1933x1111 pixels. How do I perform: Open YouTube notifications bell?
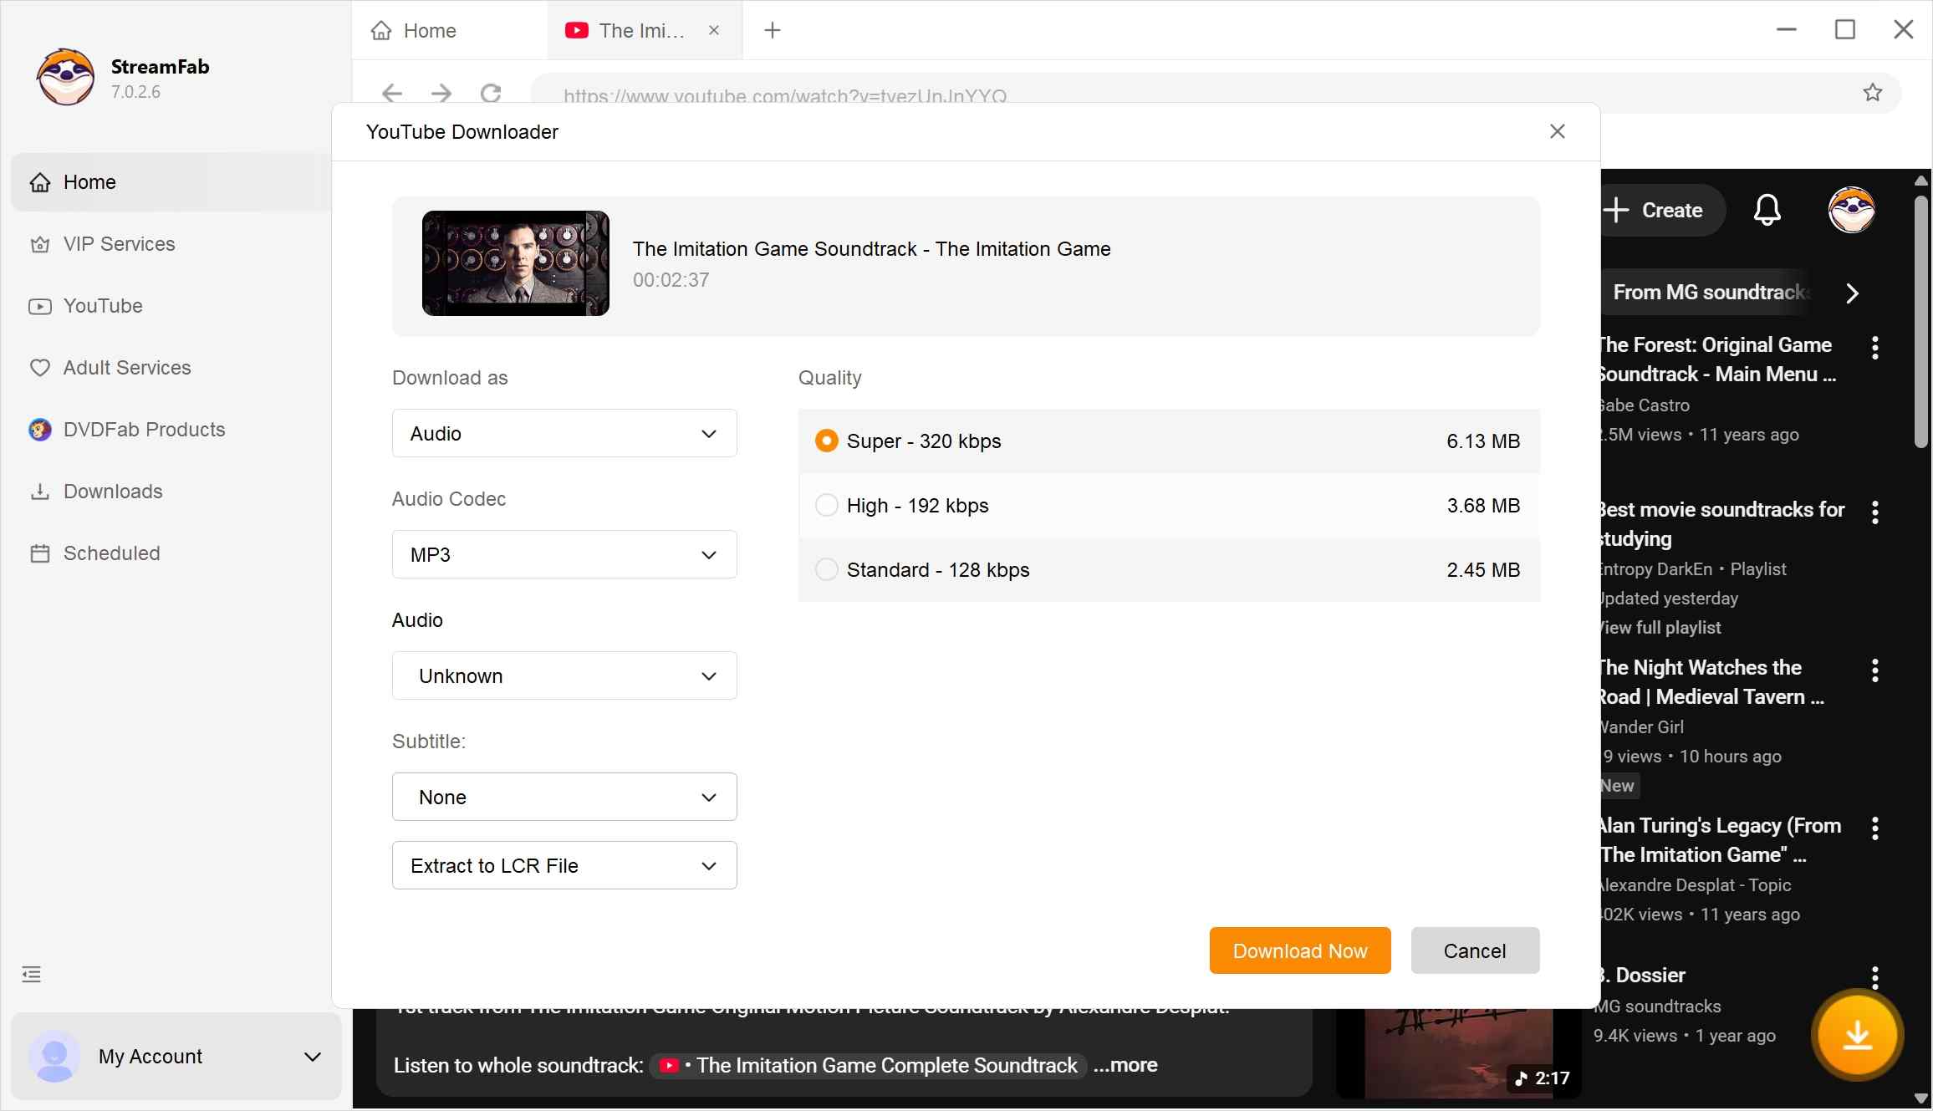1767,210
